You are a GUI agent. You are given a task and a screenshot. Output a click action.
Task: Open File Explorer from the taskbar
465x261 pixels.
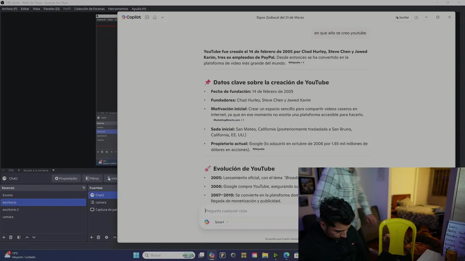[265, 255]
